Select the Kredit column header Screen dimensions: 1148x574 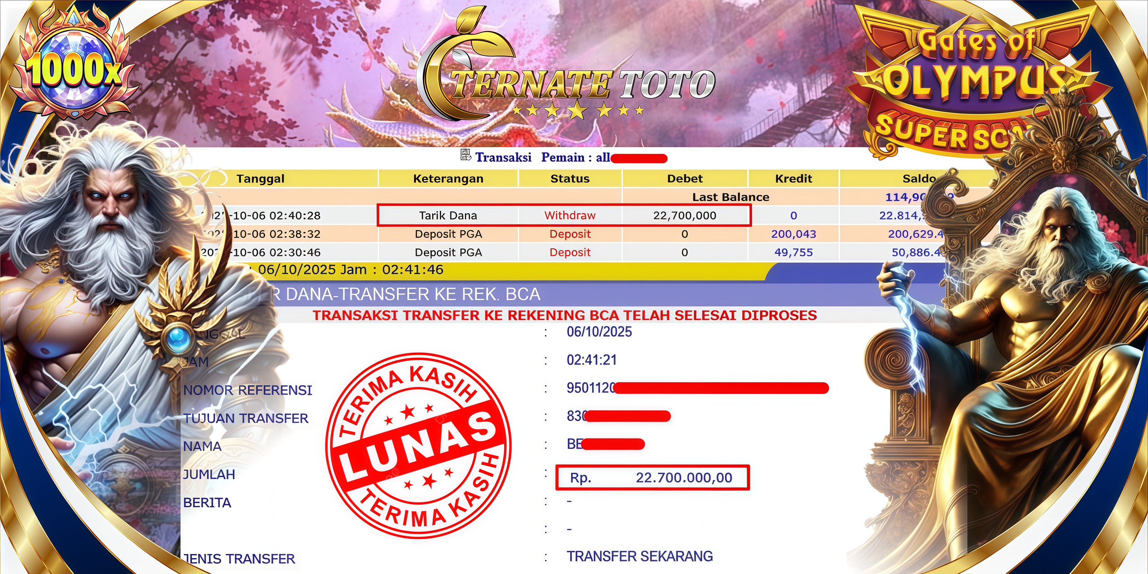[x=793, y=179]
